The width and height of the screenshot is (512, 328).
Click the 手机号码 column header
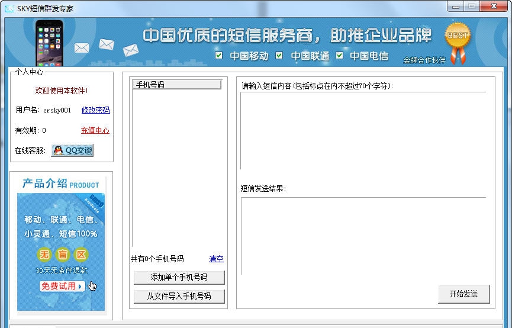(176, 85)
